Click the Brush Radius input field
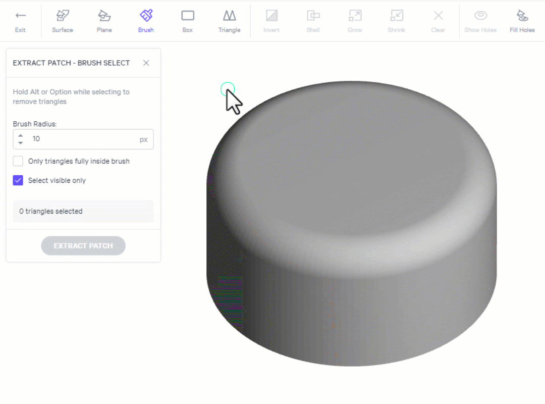 [83, 139]
